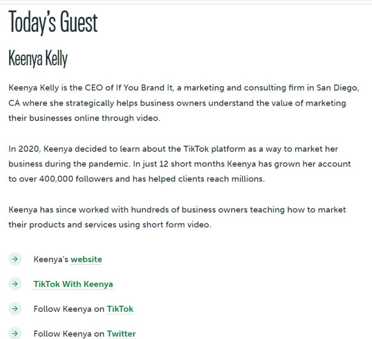
Task: Click the paragraph starting "In 2020, Keenya decided"
Action: click(x=180, y=164)
